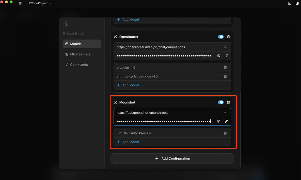301x180 pixels.
Task: Open ZCodeProject project dropdown
Action: (40, 3)
